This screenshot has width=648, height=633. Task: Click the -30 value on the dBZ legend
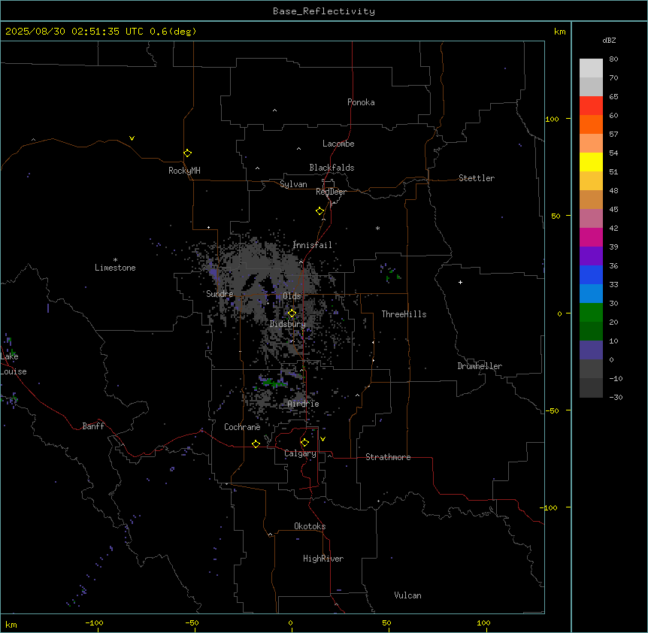(616, 398)
